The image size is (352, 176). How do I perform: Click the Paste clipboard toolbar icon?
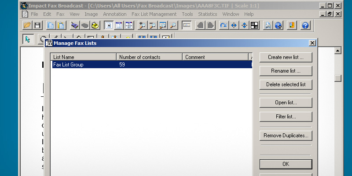pyautogui.click(x=61, y=26)
